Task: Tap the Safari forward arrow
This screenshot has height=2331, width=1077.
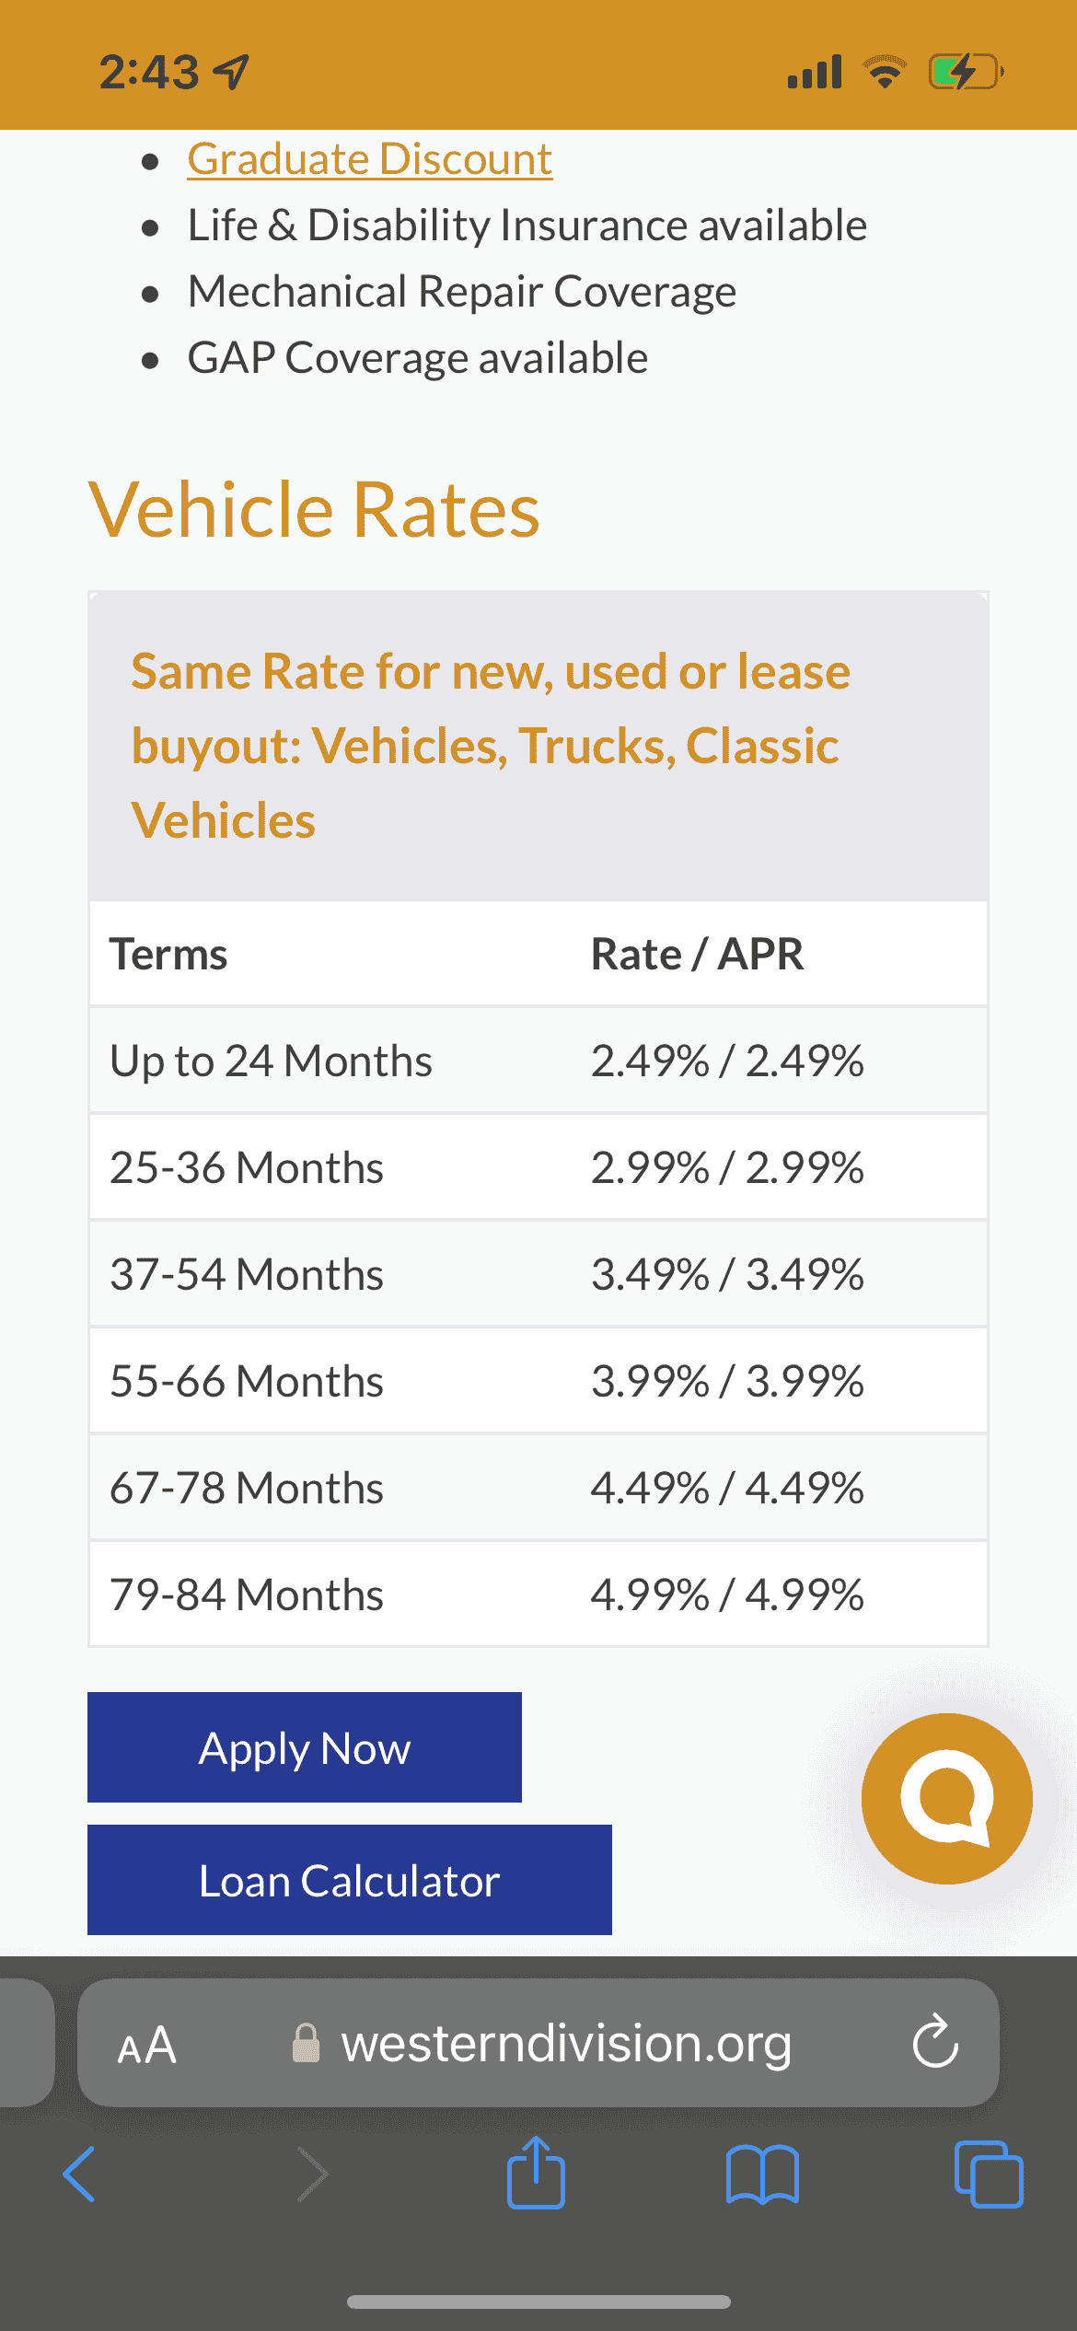Action: click(x=313, y=2174)
